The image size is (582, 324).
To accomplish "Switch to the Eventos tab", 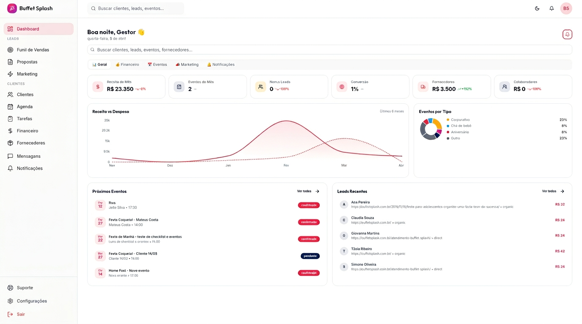I will pos(157,65).
